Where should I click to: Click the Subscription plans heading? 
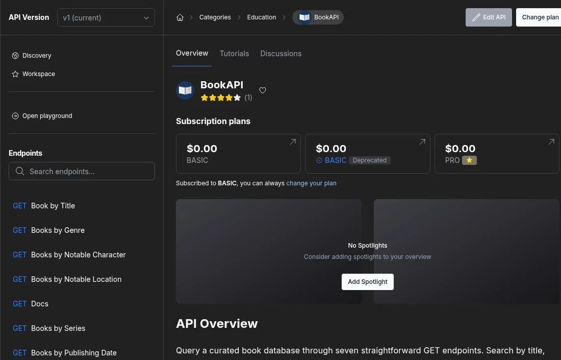tap(213, 121)
